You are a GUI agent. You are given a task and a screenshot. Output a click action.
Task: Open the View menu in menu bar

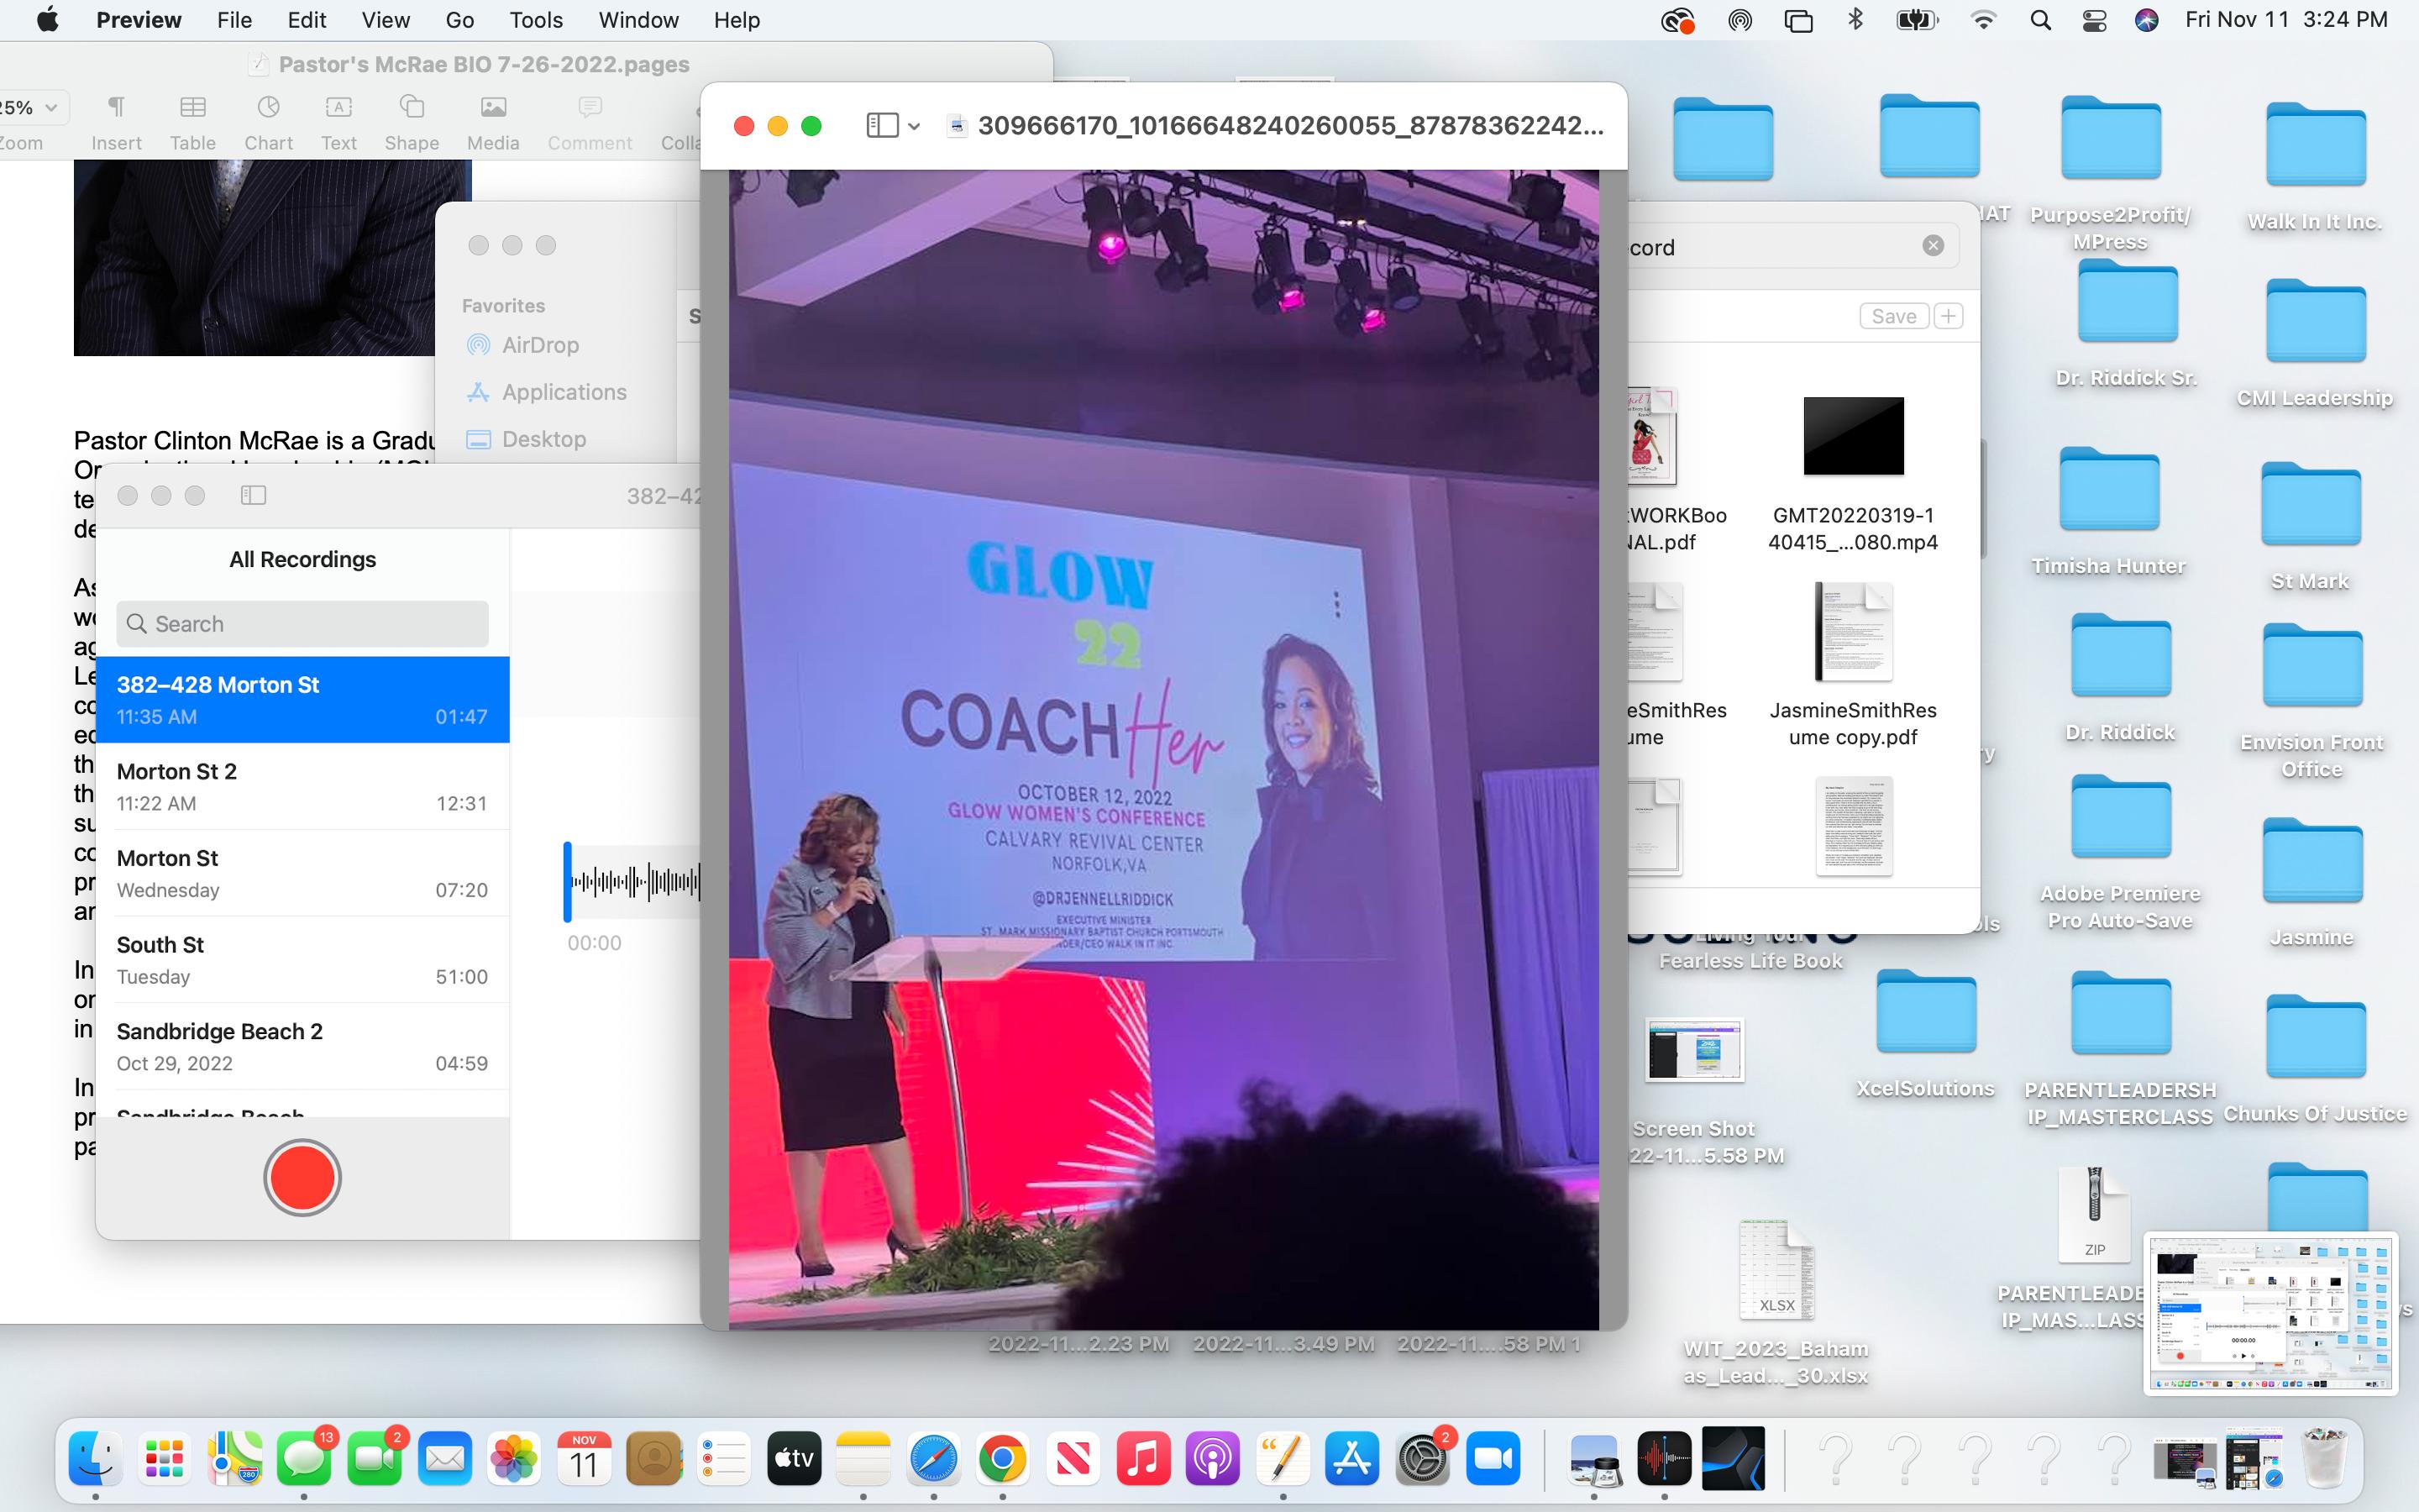385,20
